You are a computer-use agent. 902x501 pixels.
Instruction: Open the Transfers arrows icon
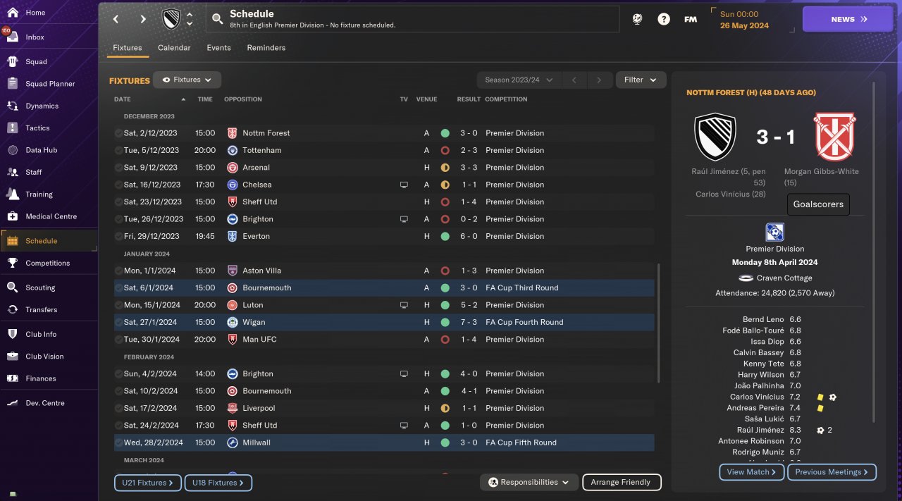click(x=13, y=309)
